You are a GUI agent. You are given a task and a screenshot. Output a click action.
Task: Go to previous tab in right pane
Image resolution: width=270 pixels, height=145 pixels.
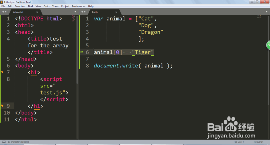coord(82,12)
